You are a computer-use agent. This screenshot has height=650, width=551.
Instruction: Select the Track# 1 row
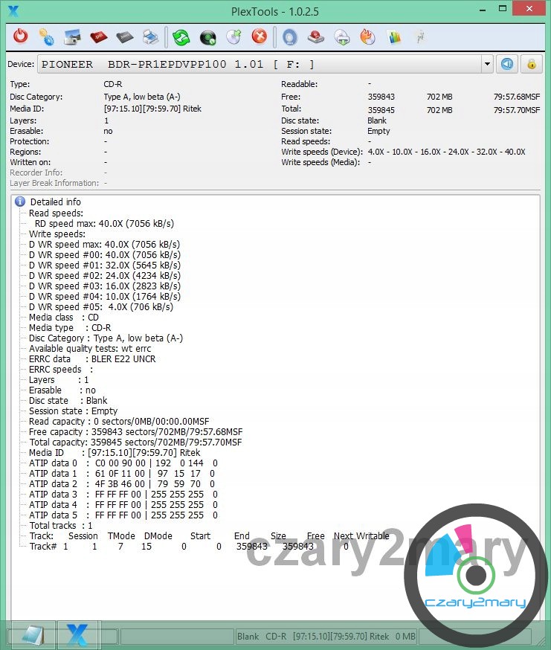point(186,546)
